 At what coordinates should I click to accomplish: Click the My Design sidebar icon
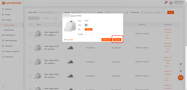coord(3,20)
